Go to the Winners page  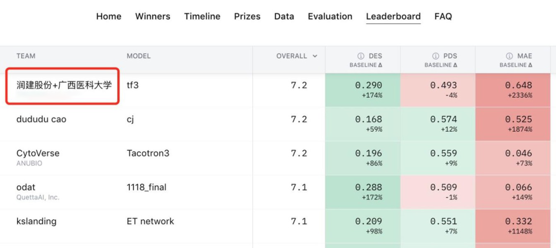tap(152, 16)
